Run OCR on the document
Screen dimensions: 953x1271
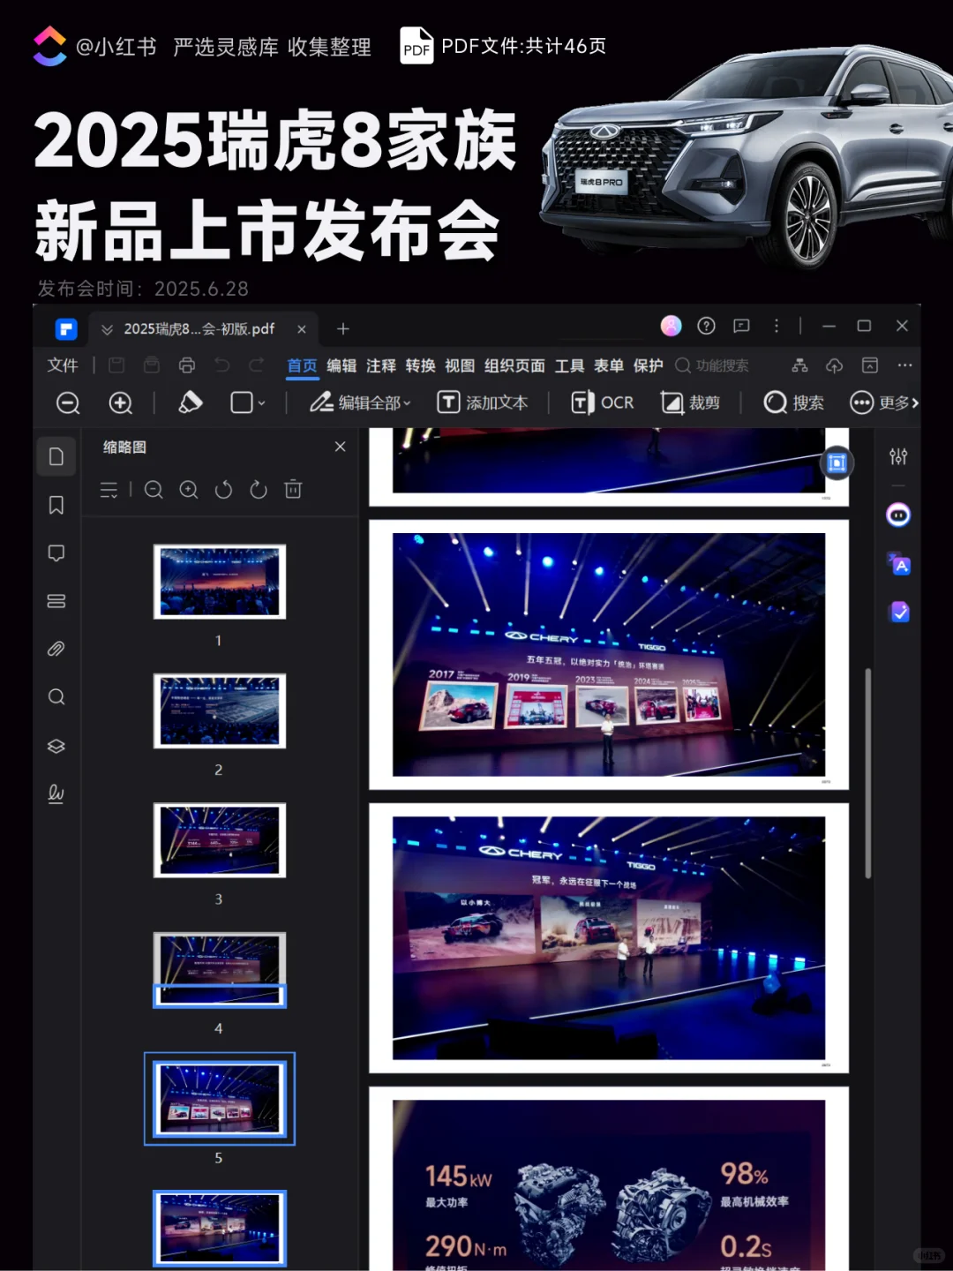click(602, 402)
